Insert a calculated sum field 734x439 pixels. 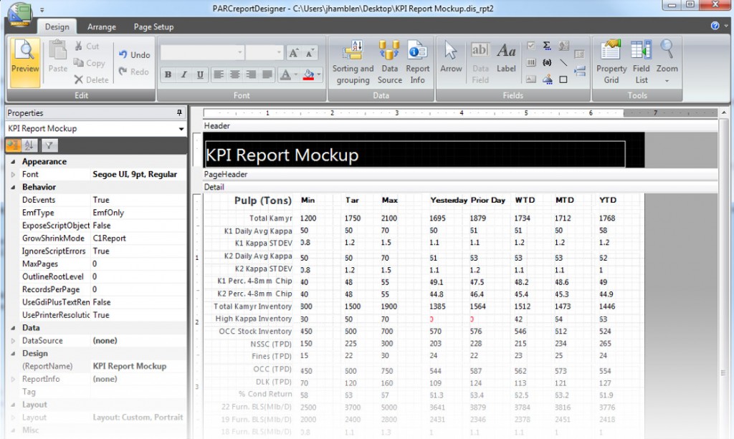[547, 45]
